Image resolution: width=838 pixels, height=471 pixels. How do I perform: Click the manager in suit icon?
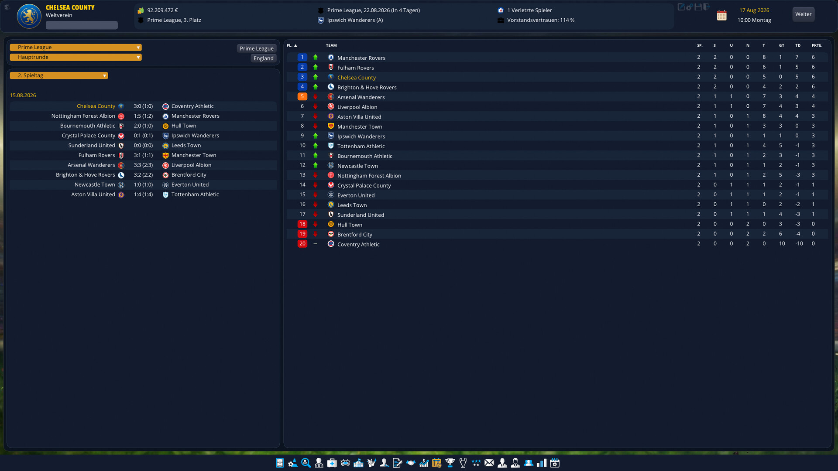pos(502,463)
